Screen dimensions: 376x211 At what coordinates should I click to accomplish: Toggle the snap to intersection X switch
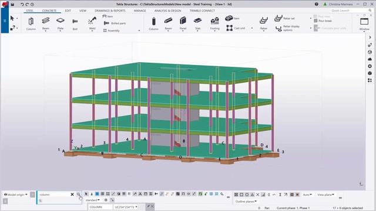coord(257,195)
